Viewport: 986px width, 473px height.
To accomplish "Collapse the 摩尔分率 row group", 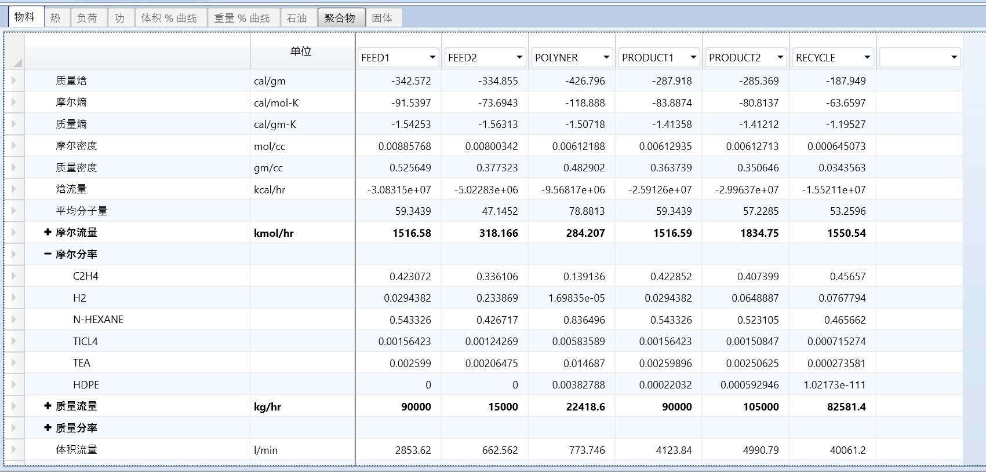I will 48,254.
